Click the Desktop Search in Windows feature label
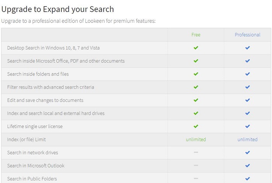Image resolution: width=272 pixels, height=183 pixels. tap(54, 48)
